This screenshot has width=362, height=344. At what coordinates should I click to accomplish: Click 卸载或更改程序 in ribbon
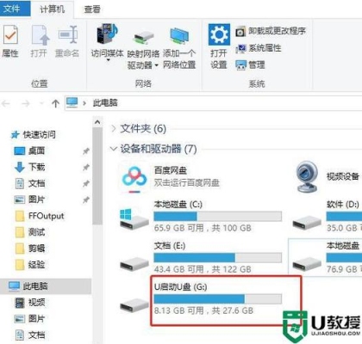(x=271, y=31)
